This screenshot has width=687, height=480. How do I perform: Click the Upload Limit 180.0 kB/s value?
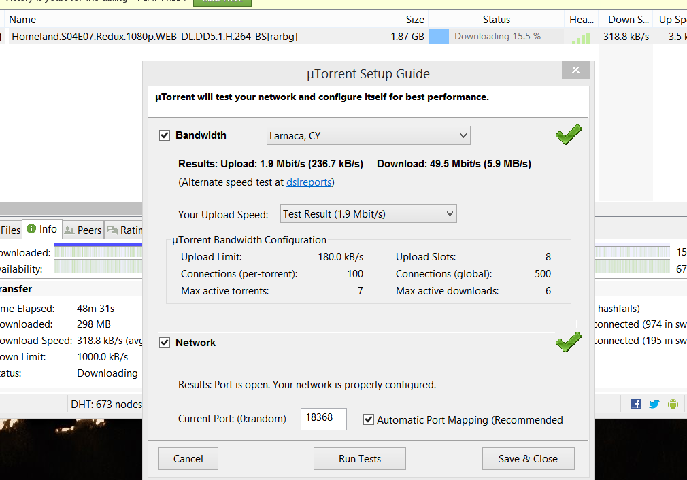pos(340,257)
